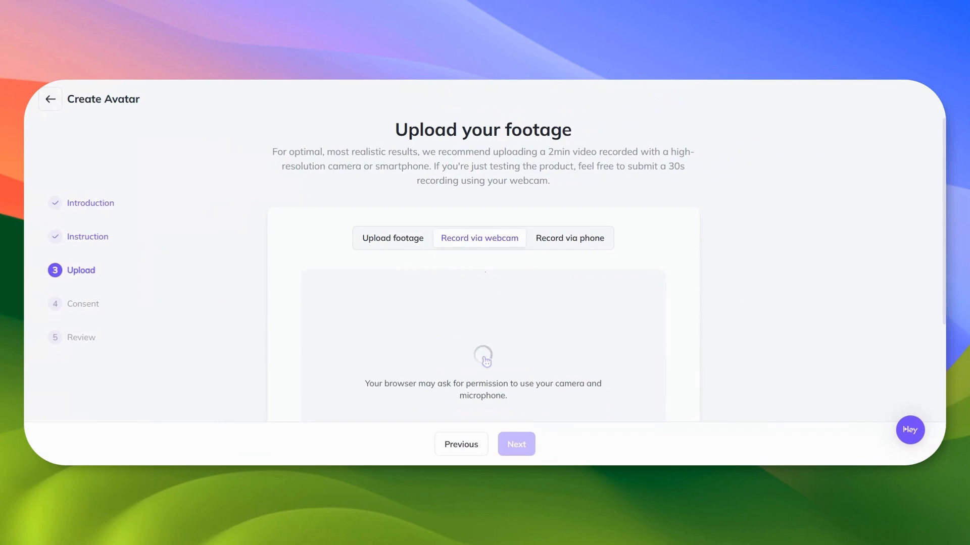Click the step 4 Consent number badge
This screenshot has width=970, height=545.
click(x=55, y=304)
